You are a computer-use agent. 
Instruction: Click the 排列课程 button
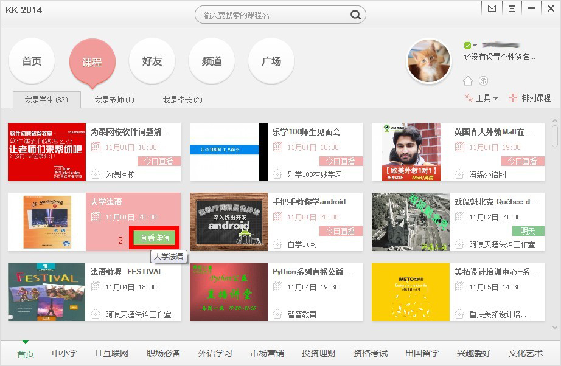[536, 98]
